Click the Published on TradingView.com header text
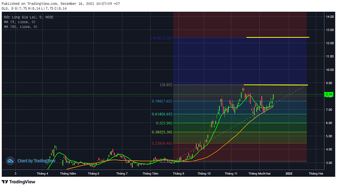337x187 pixels. pos(61,3)
